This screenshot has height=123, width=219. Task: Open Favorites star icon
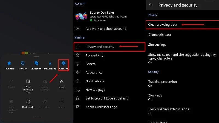pos(9,63)
